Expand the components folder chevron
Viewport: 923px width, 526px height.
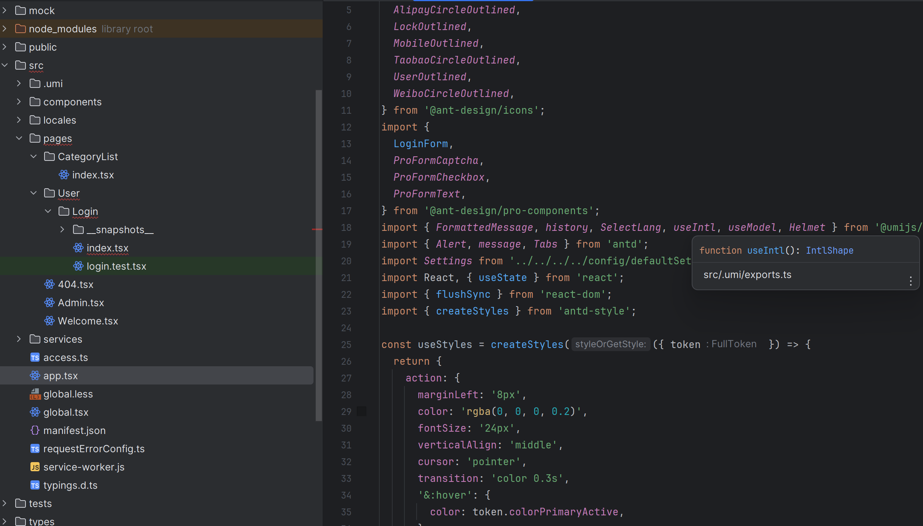coord(19,102)
